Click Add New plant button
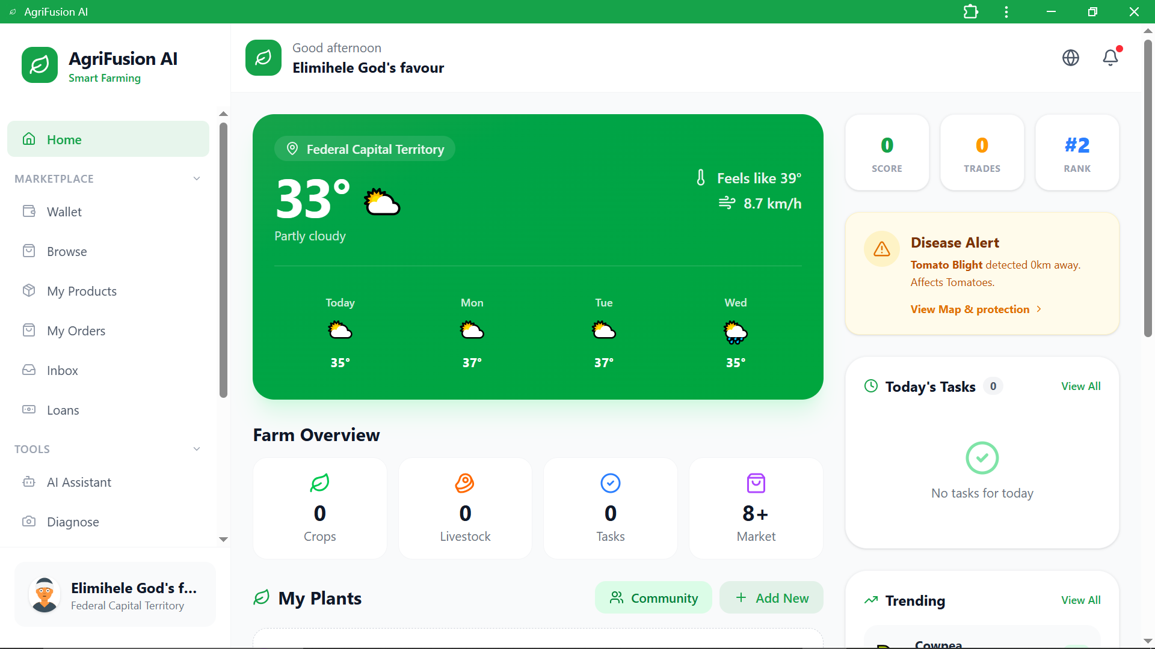1155x649 pixels. (772, 598)
